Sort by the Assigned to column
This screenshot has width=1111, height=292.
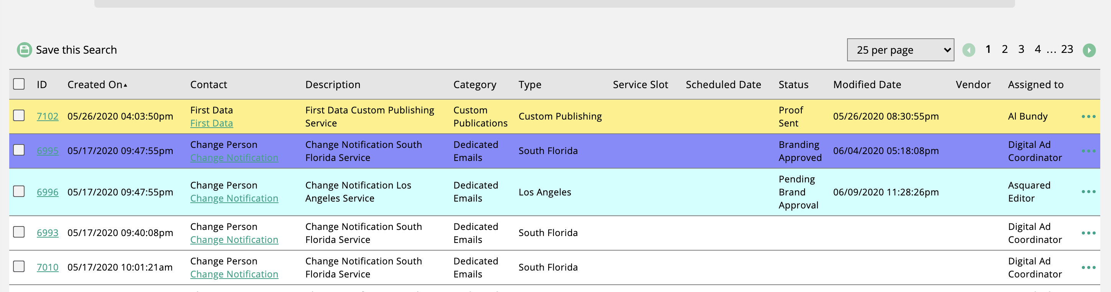[x=1035, y=85]
